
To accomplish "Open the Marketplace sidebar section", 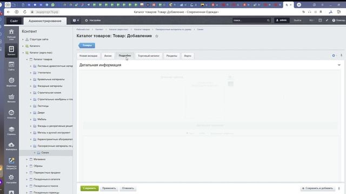I will pos(11,146).
